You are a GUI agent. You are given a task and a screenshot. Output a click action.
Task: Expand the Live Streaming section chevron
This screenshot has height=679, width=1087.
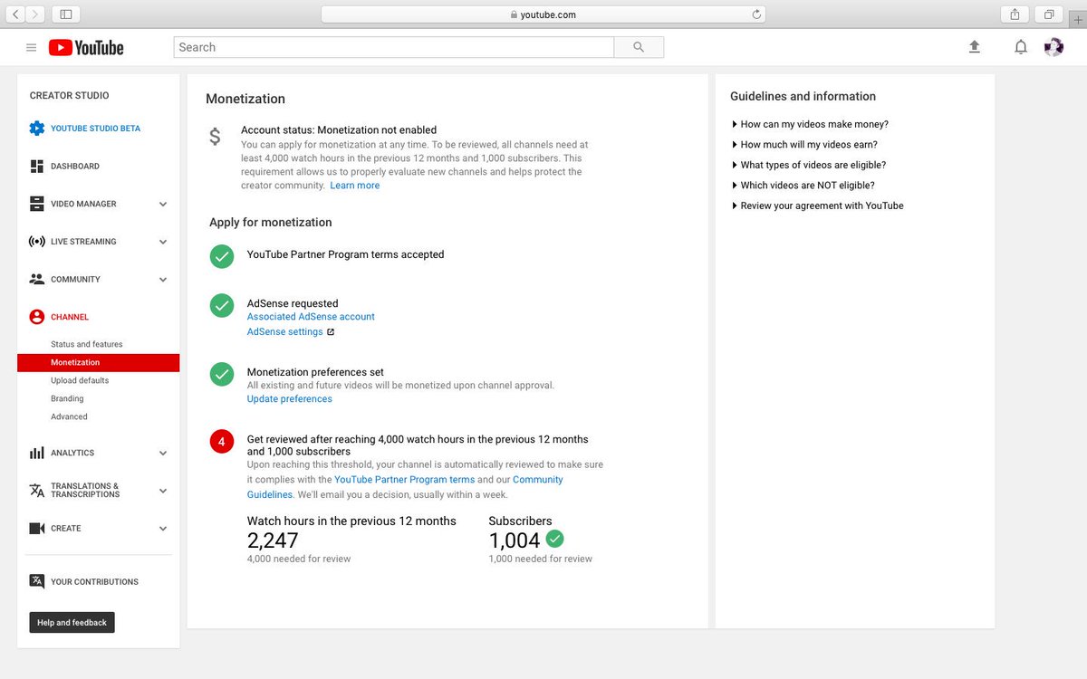coord(163,242)
